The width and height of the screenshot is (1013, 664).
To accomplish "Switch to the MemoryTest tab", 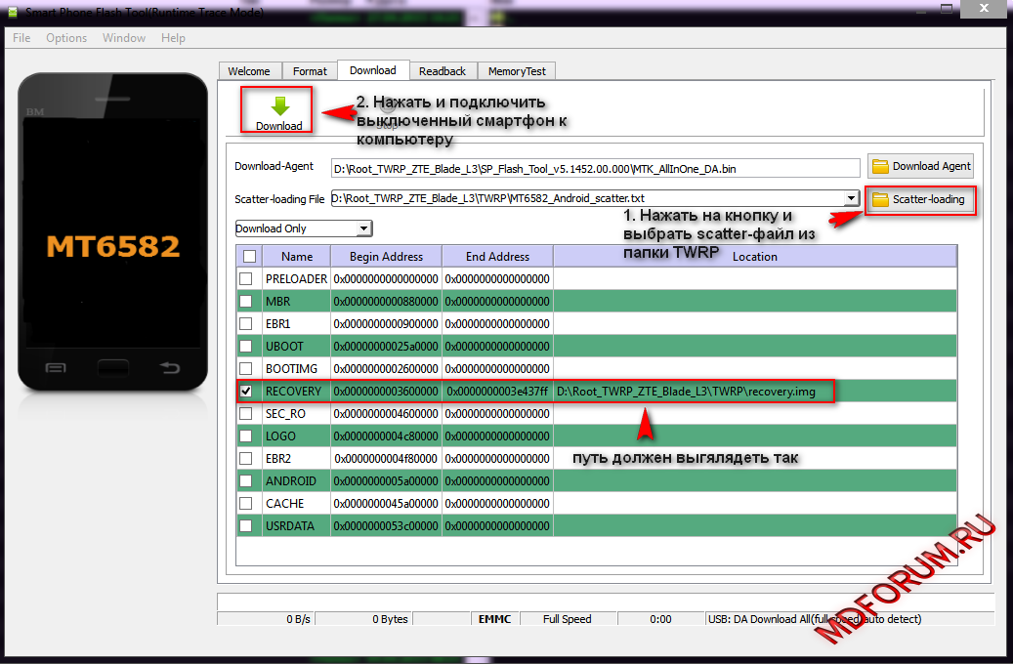I will click(x=518, y=71).
